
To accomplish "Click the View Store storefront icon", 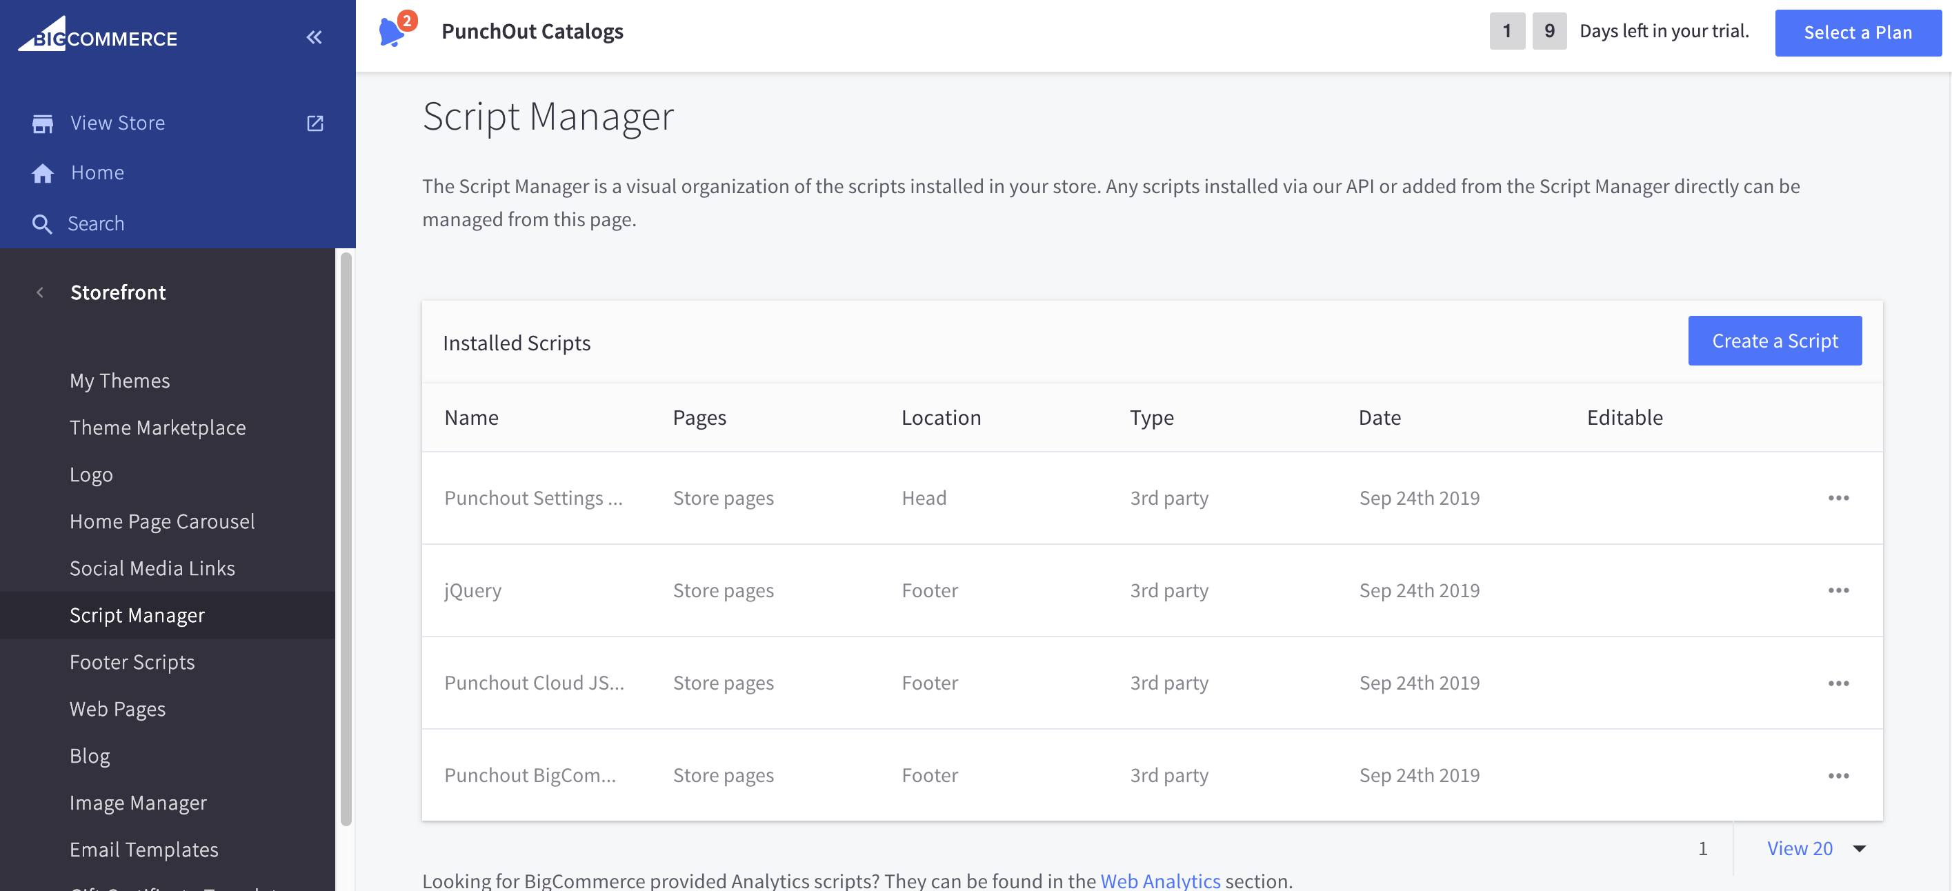I will coord(43,123).
